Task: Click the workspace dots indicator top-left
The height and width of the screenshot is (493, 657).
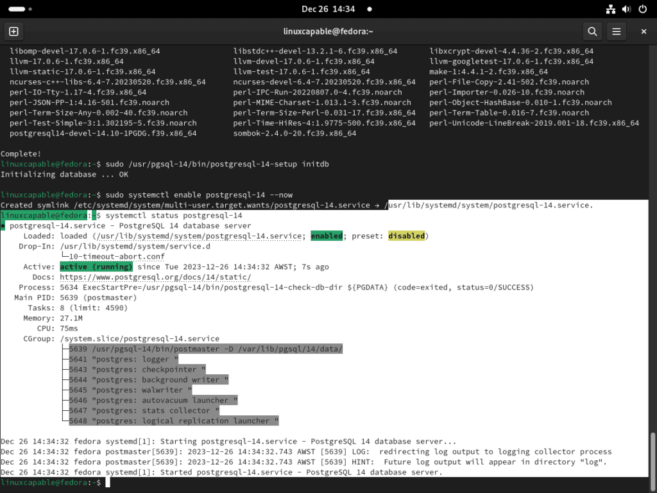Action: pyautogui.click(x=15, y=9)
